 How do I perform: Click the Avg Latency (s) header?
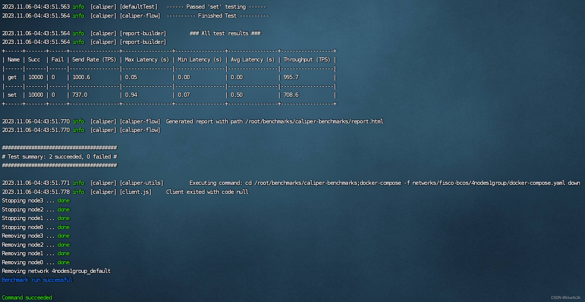pyautogui.click(x=253, y=60)
